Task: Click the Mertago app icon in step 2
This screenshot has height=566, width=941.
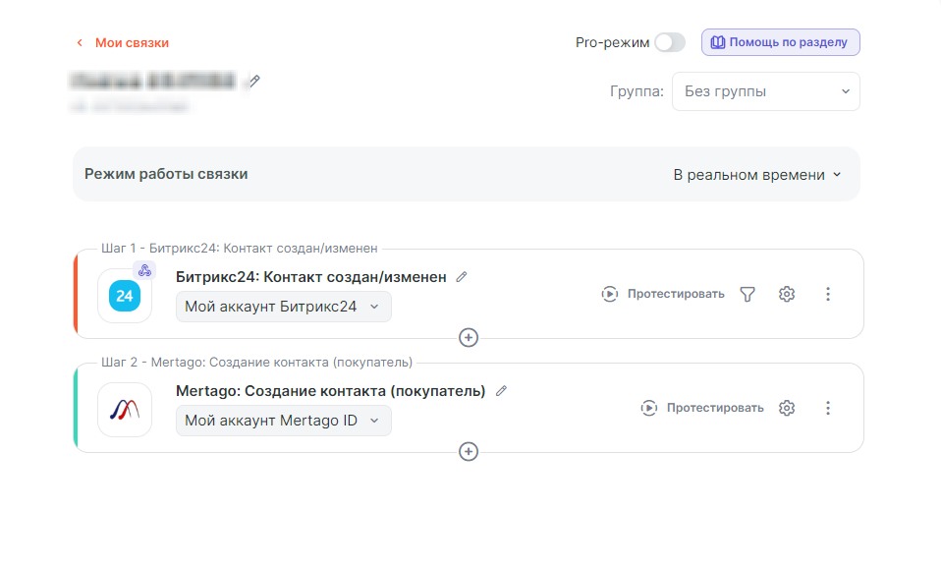Action: pos(125,410)
